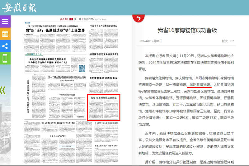Click the 安徽日报 logo in the header
Screen dimensions: 249x166
point(19,7)
